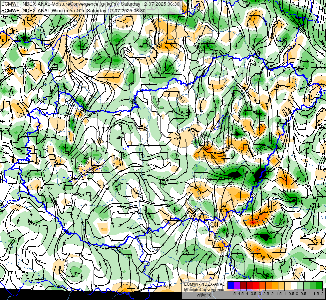
Task: Click the dark red swatch between -4 and -3.5
Action: pyautogui.click(x=250, y=285)
